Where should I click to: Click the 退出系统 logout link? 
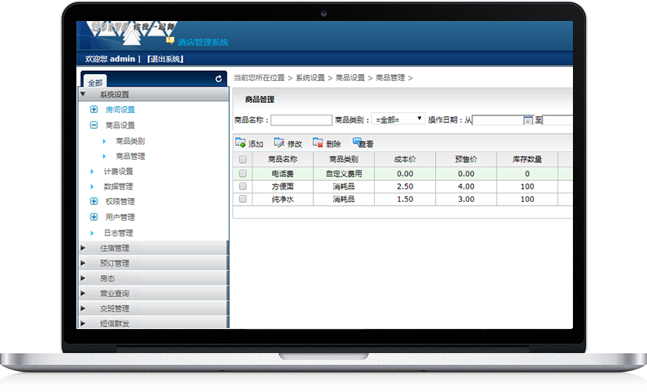[x=164, y=58]
